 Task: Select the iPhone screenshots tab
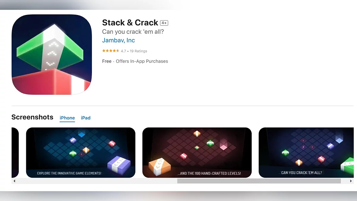click(67, 118)
